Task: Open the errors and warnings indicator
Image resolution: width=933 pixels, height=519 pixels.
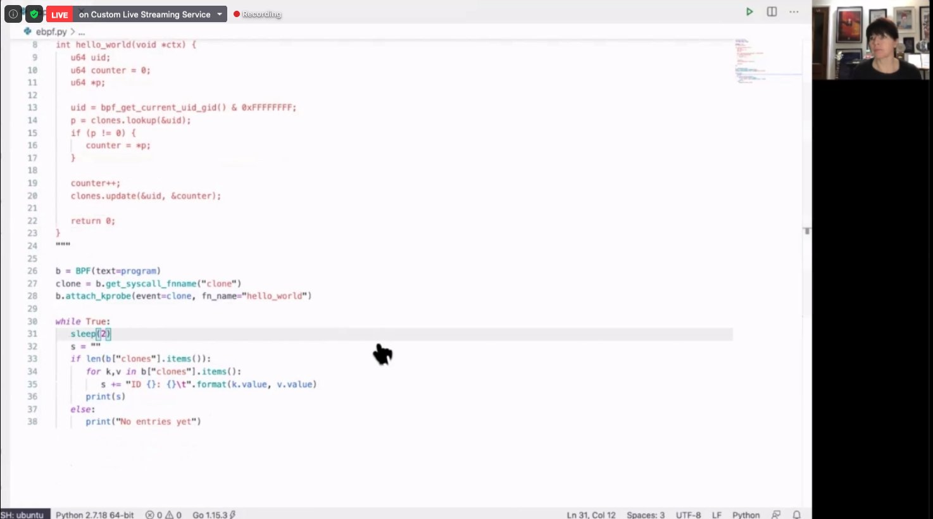Action: pos(163,515)
